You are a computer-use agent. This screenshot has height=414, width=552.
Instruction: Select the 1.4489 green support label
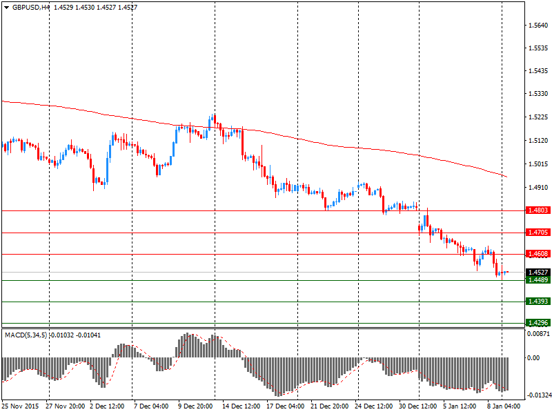pos(538,280)
